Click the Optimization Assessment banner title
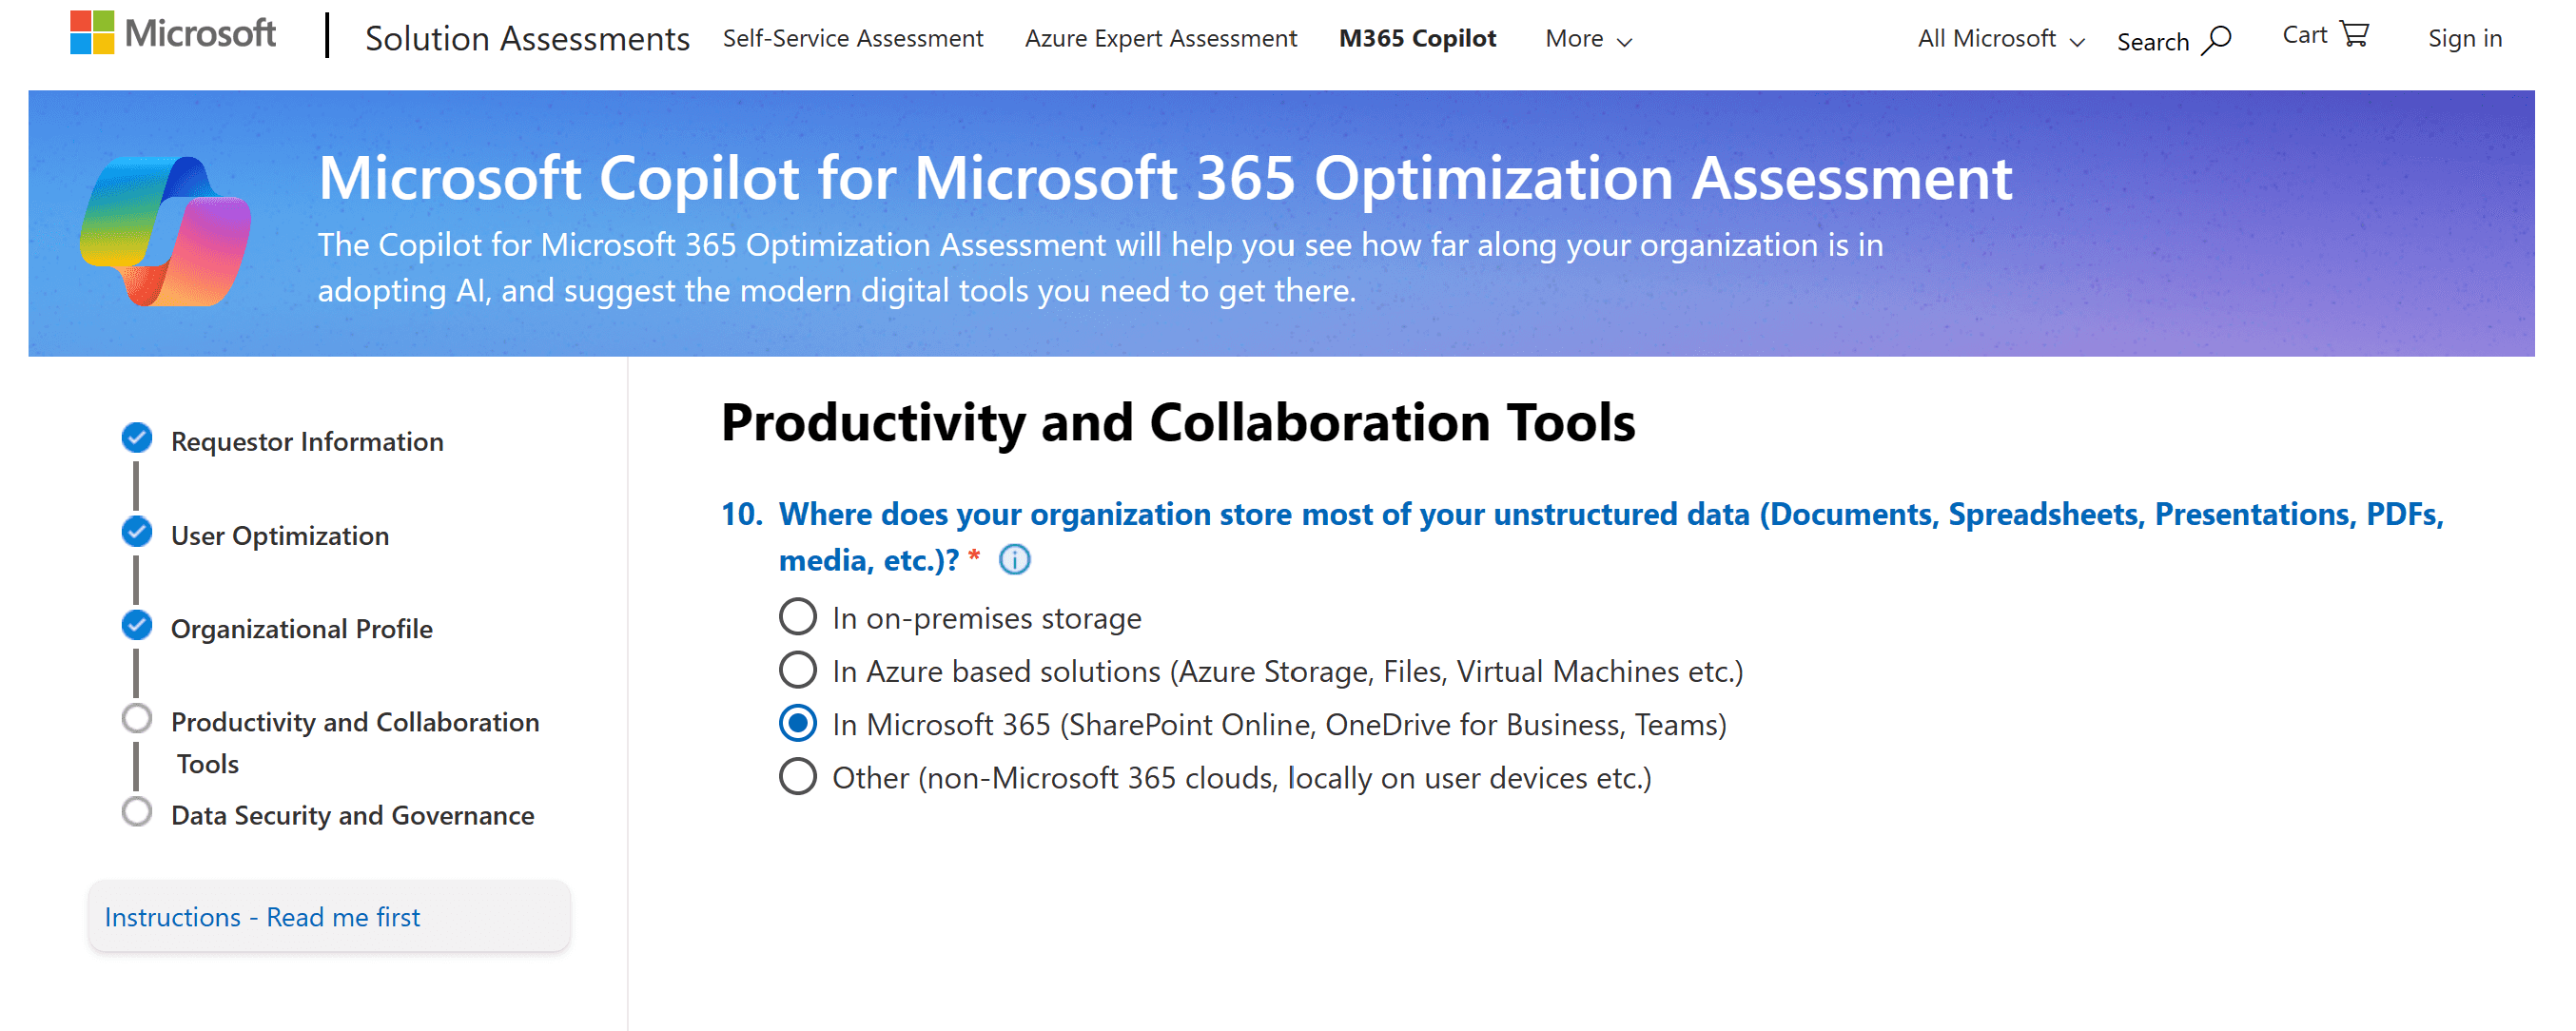The height and width of the screenshot is (1031, 2576). 1165,178
